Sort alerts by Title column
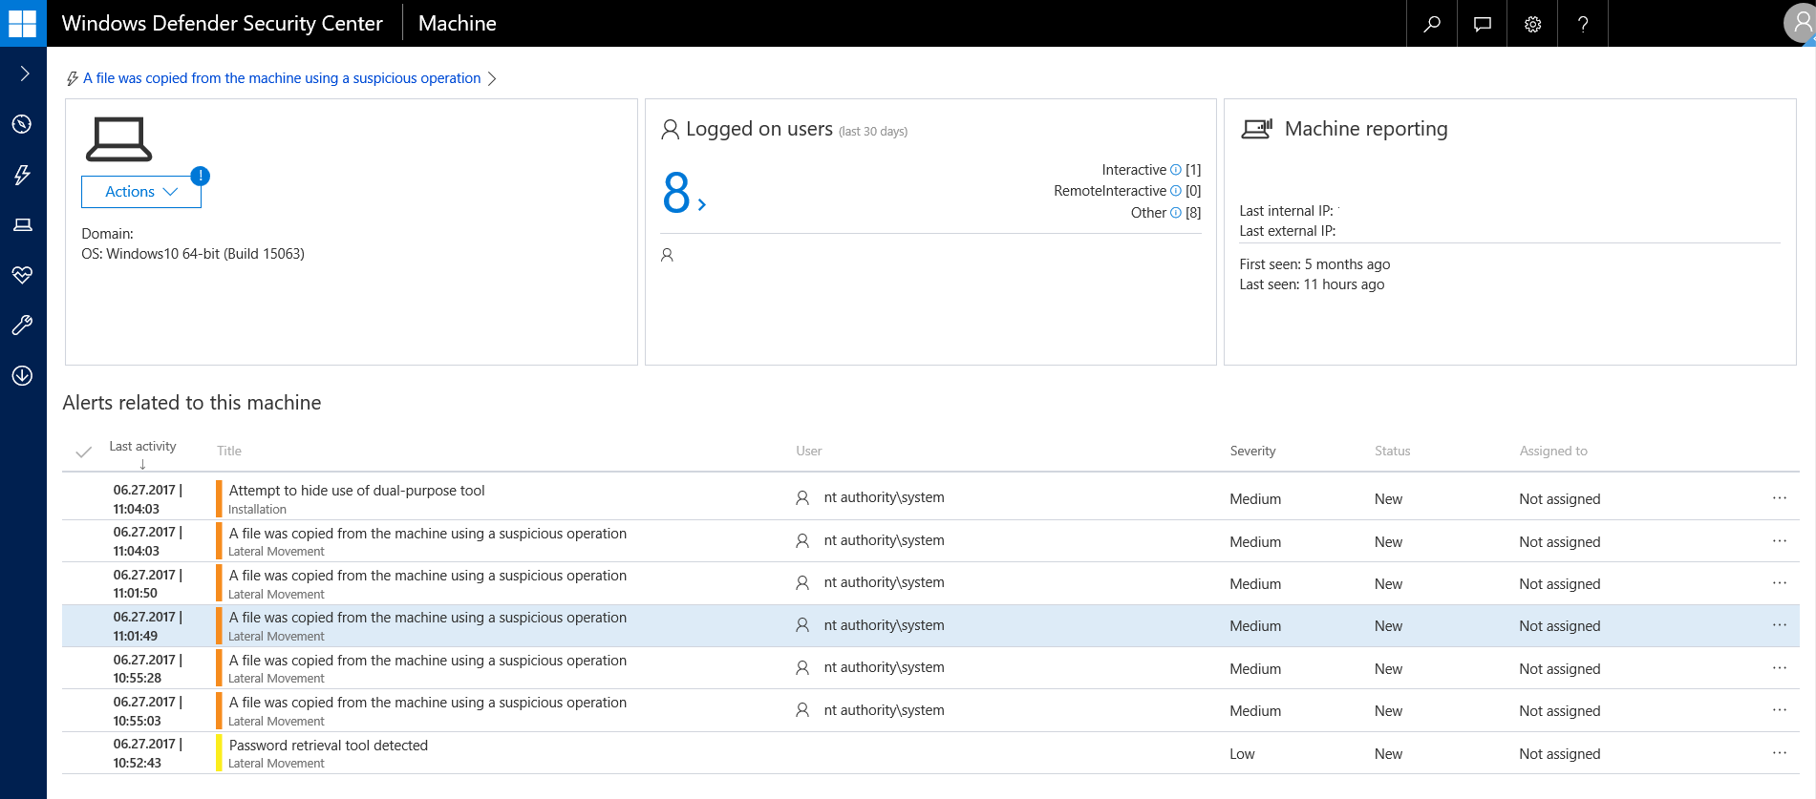 (x=229, y=451)
